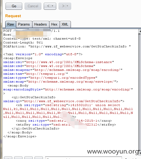Screen dimensions: 141x159
Task: Click the </soap:Envelope> closing tag
Action: [x=20, y=136]
